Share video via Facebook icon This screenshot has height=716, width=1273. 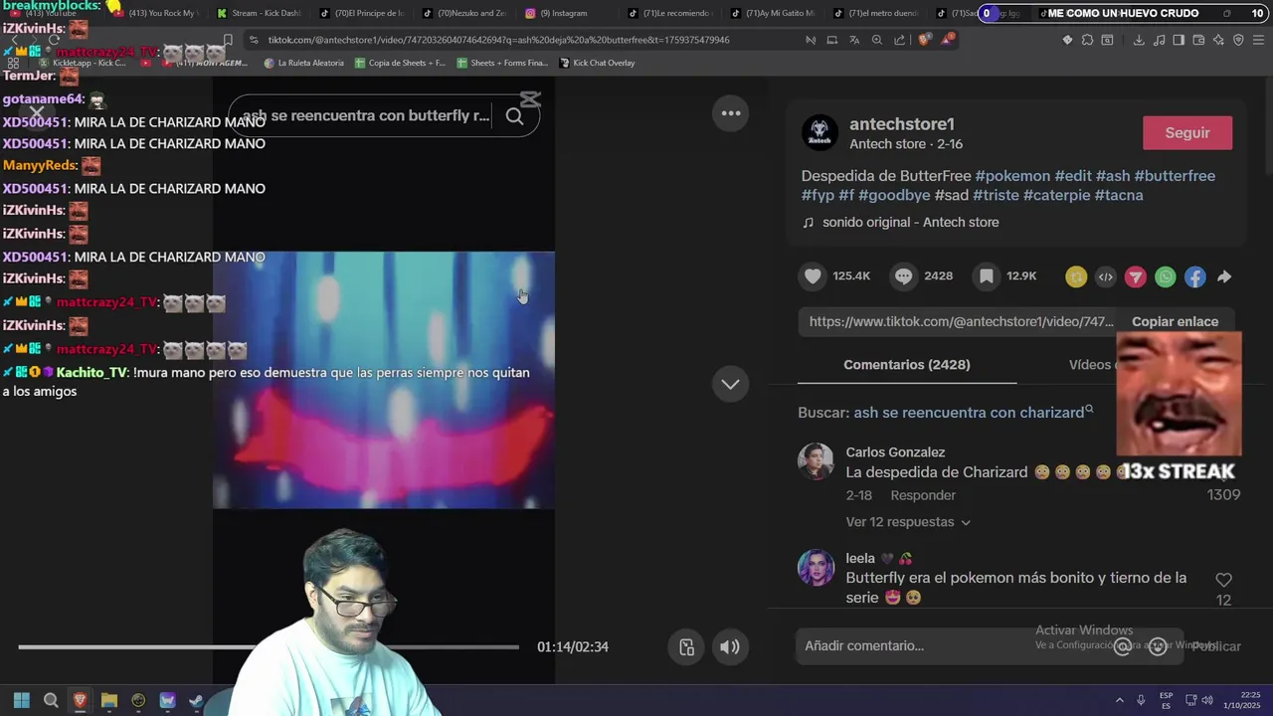(1195, 277)
